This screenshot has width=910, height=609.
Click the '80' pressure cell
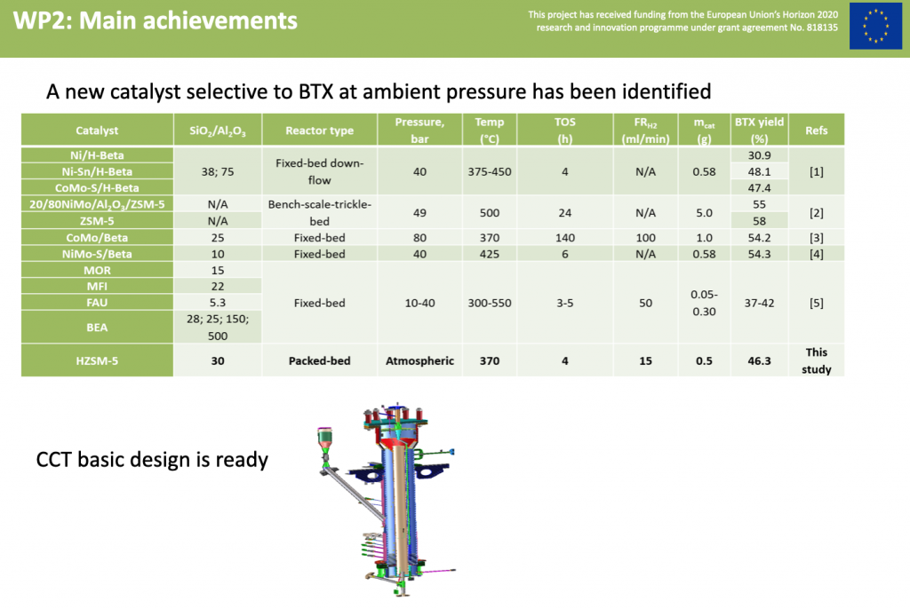[419, 237]
